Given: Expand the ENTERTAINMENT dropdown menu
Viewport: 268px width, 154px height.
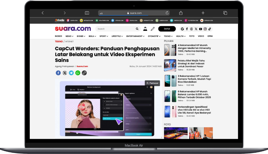Looking at the screenshot, I should click(136, 36).
